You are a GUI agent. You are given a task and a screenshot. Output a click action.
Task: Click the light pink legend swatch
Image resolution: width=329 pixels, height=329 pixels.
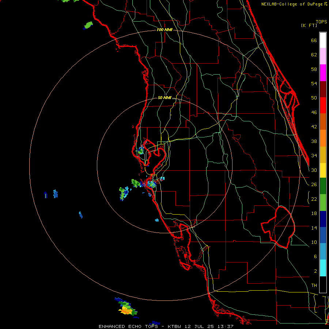(323, 56)
